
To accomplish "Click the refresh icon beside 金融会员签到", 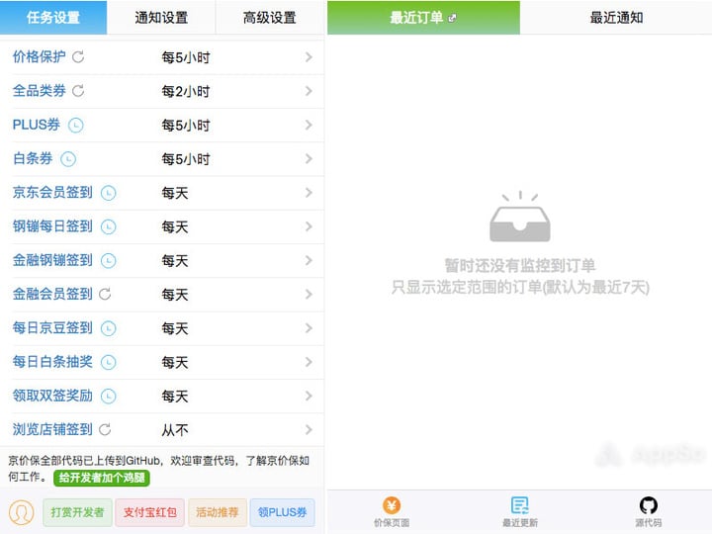I will coord(105,295).
